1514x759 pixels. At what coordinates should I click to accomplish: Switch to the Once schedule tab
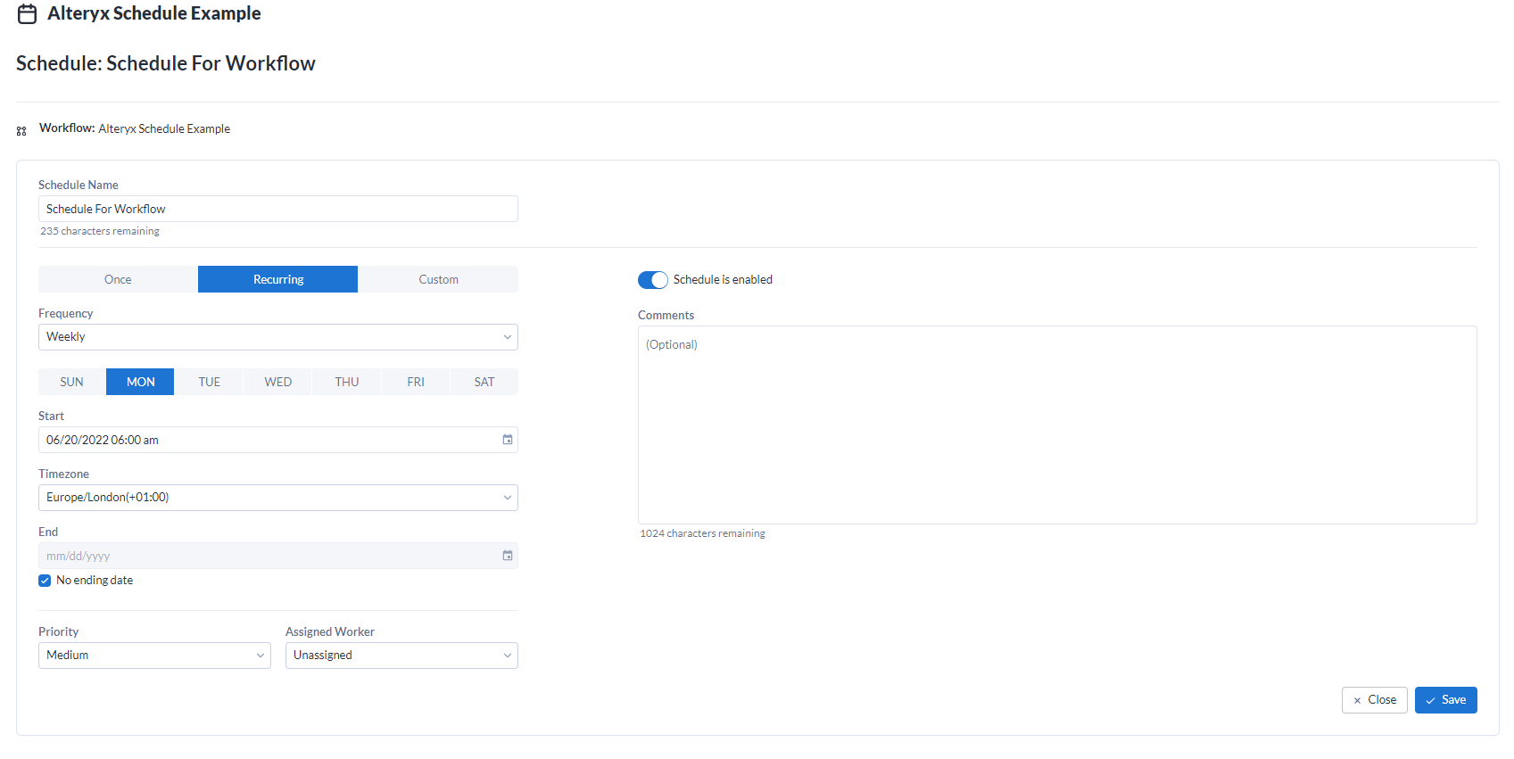click(x=118, y=279)
